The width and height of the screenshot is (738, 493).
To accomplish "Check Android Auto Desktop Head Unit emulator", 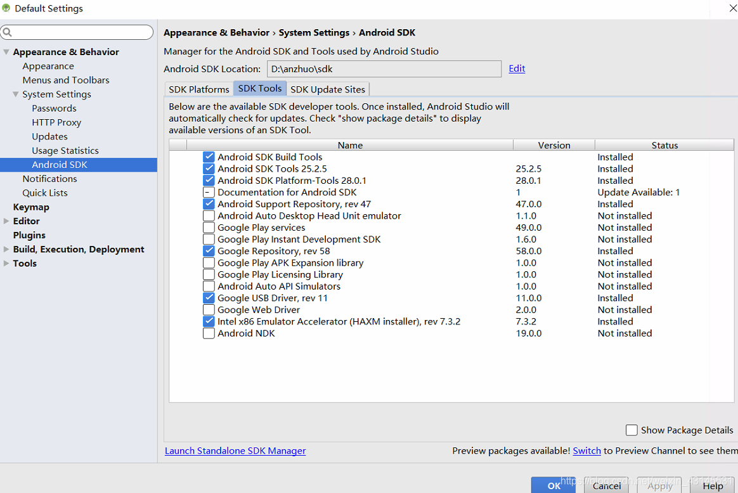I will tap(209, 215).
